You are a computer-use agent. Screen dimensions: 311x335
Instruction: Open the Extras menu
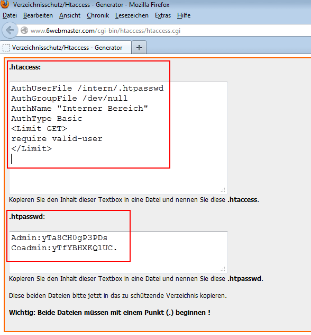163,15
